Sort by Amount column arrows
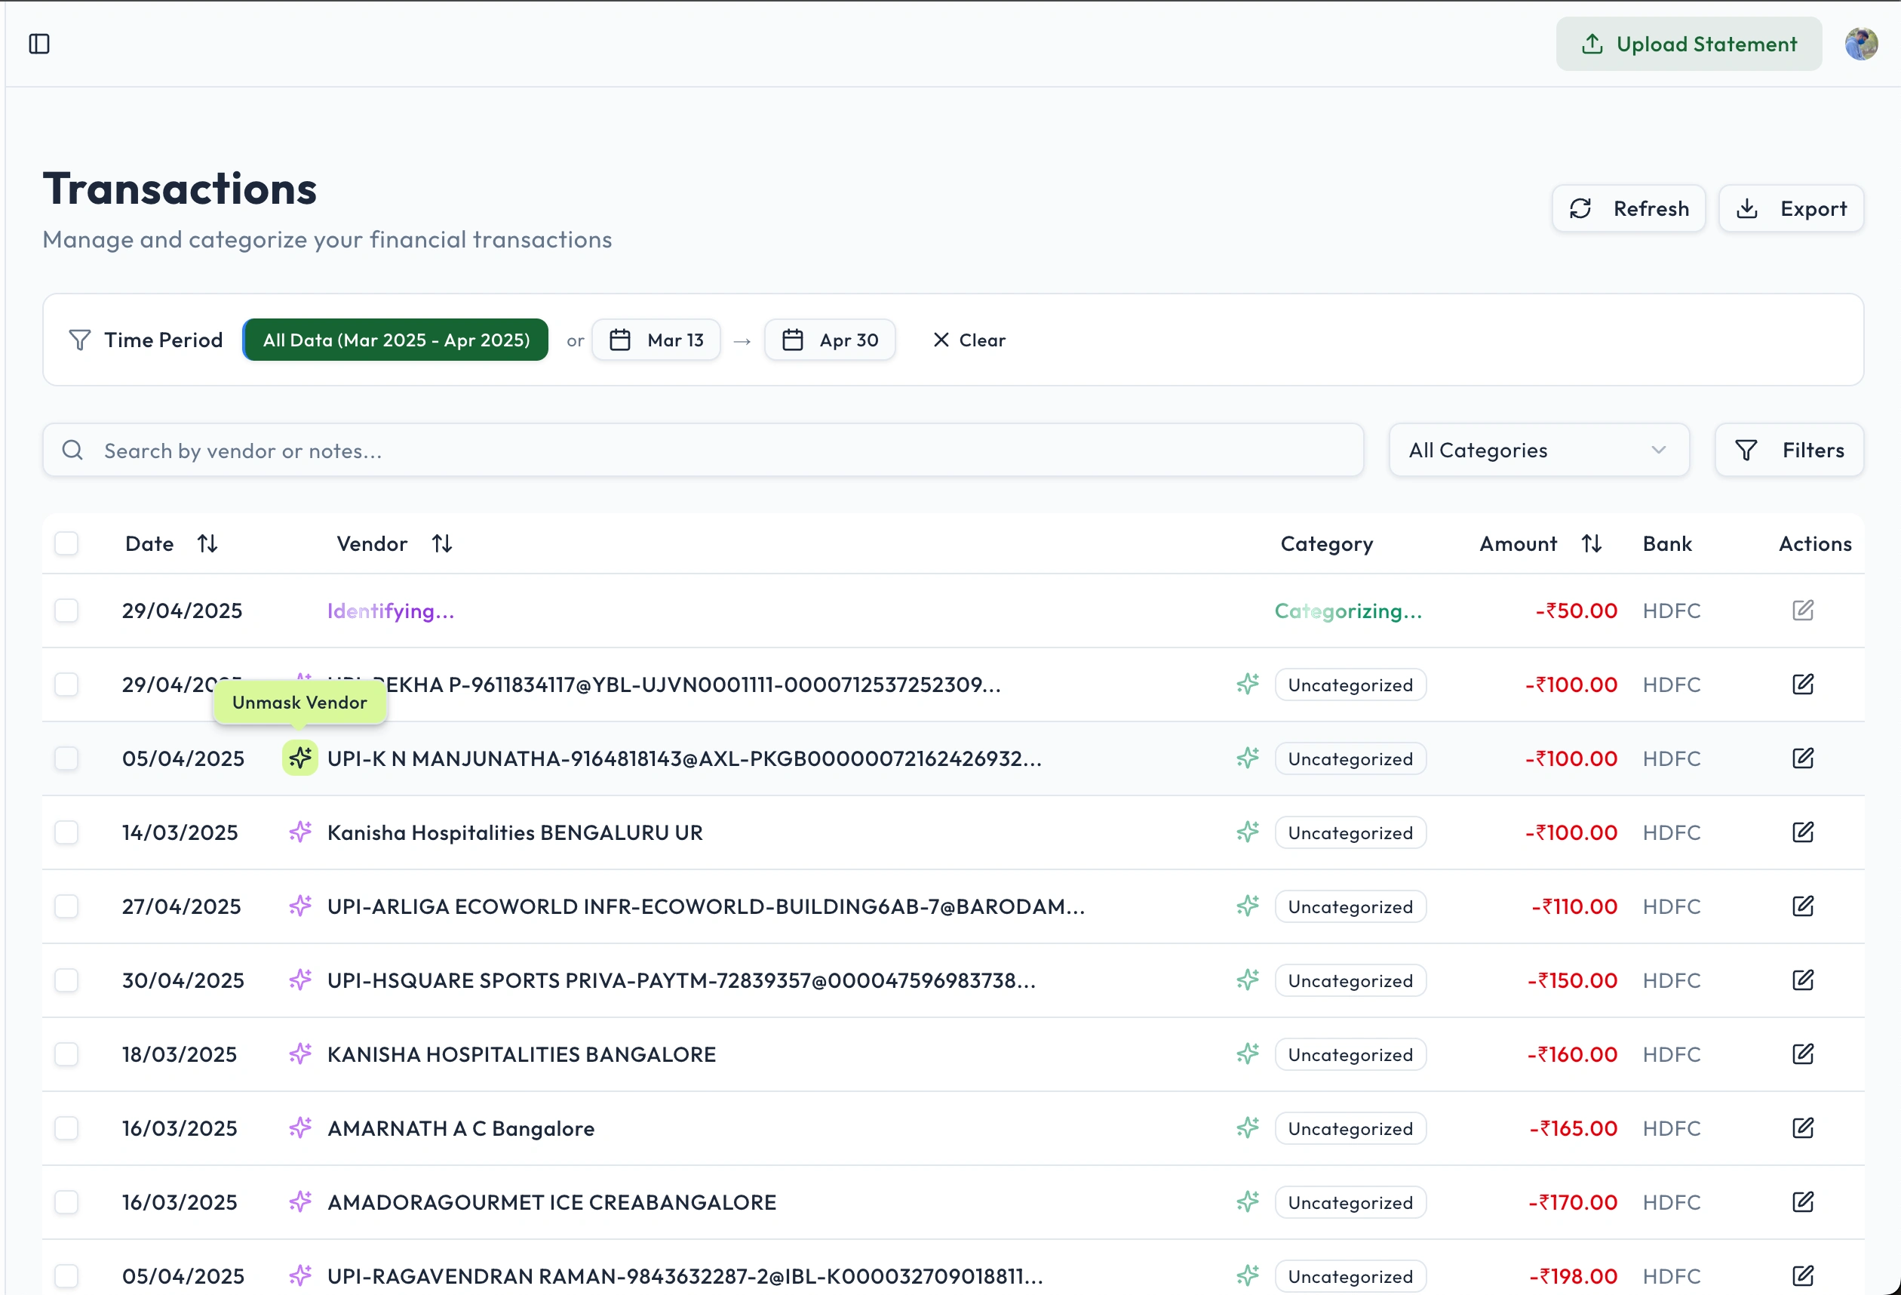This screenshot has width=1901, height=1295. [1591, 543]
